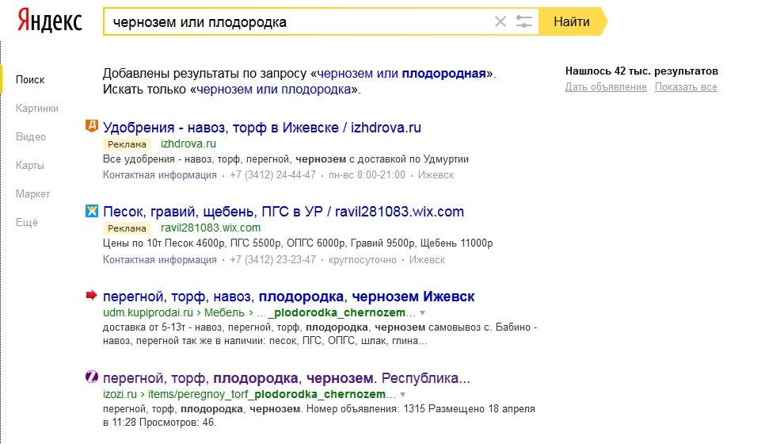Switch to the Картинки tab
This screenshot has height=444, width=784.
(37, 108)
